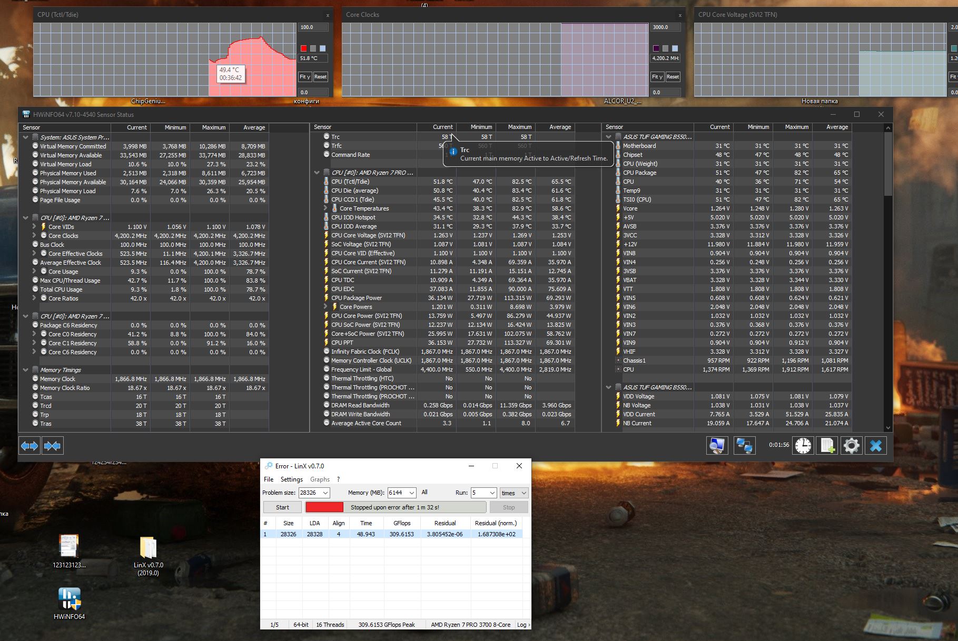Screen dimensions: 958x641
Task: Click the Virtual Memory Committed sensor icon
Action: (x=35, y=146)
